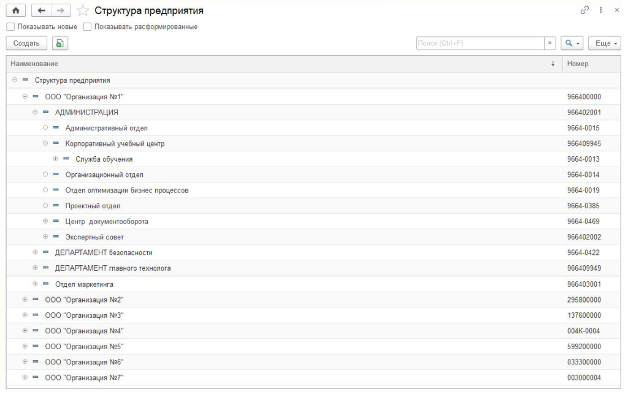The height and width of the screenshot is (400, 628).
Task: Enable the Показывать новые checkbox
Action: 10,27
